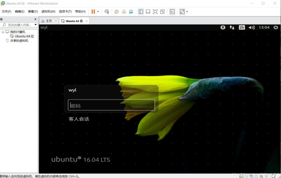Viewport: 281px width, 178px height.
Task: Click the 13:04 clock in Ubuntu panel
Action: coord(264,27)
